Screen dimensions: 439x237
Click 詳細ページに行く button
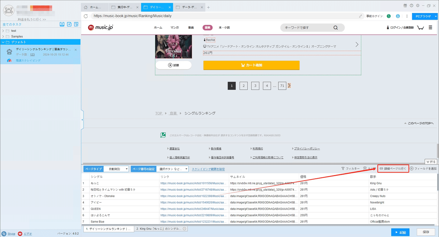[x=393, y=169]
